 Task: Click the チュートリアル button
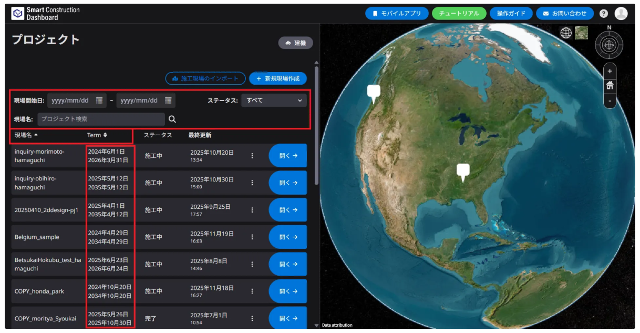point(459,14)
